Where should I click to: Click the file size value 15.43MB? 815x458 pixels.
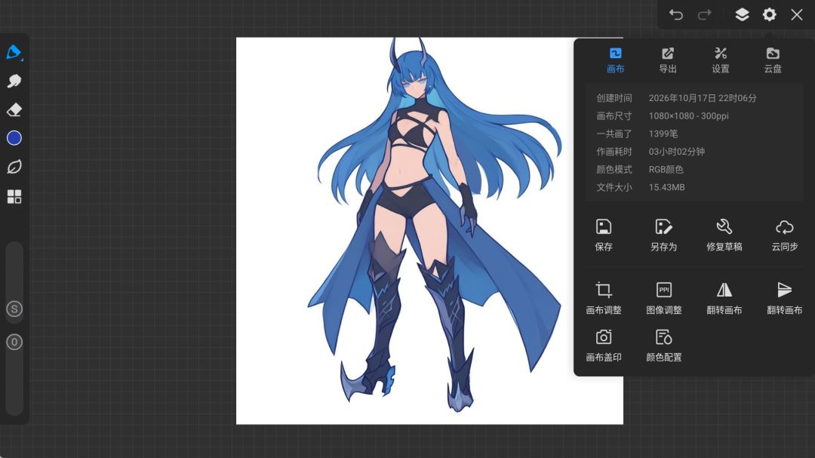[x=666, y=187]
